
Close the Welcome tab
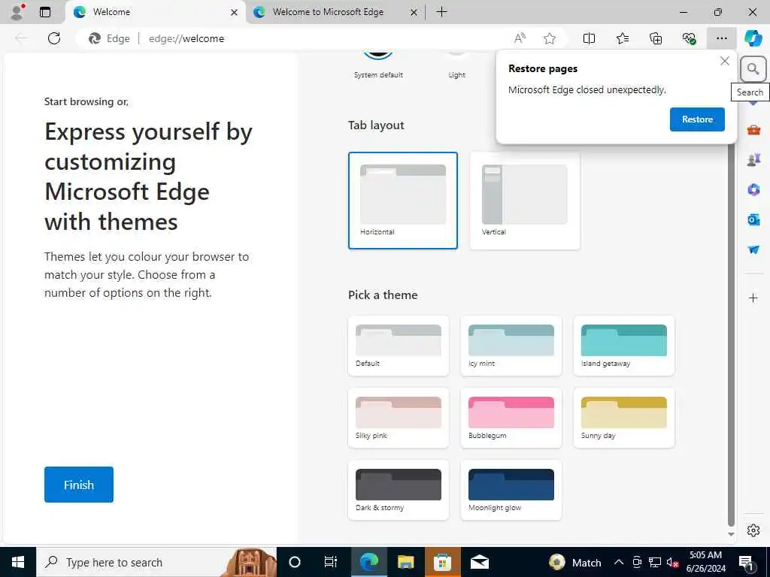pos(235,12)
